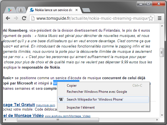Click the page info icon in address bar
The height and width of the screenshot is (125, 167).
pyautogui.click(x=33, y=18)
